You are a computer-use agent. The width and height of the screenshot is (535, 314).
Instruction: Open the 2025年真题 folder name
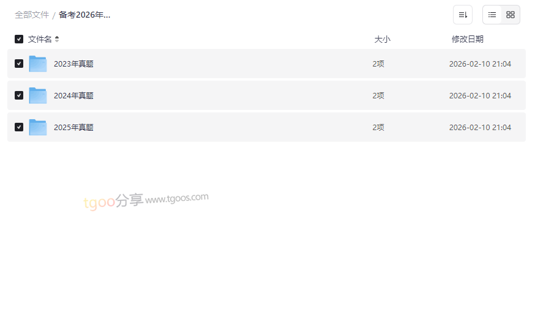click(x=73, y=127)
